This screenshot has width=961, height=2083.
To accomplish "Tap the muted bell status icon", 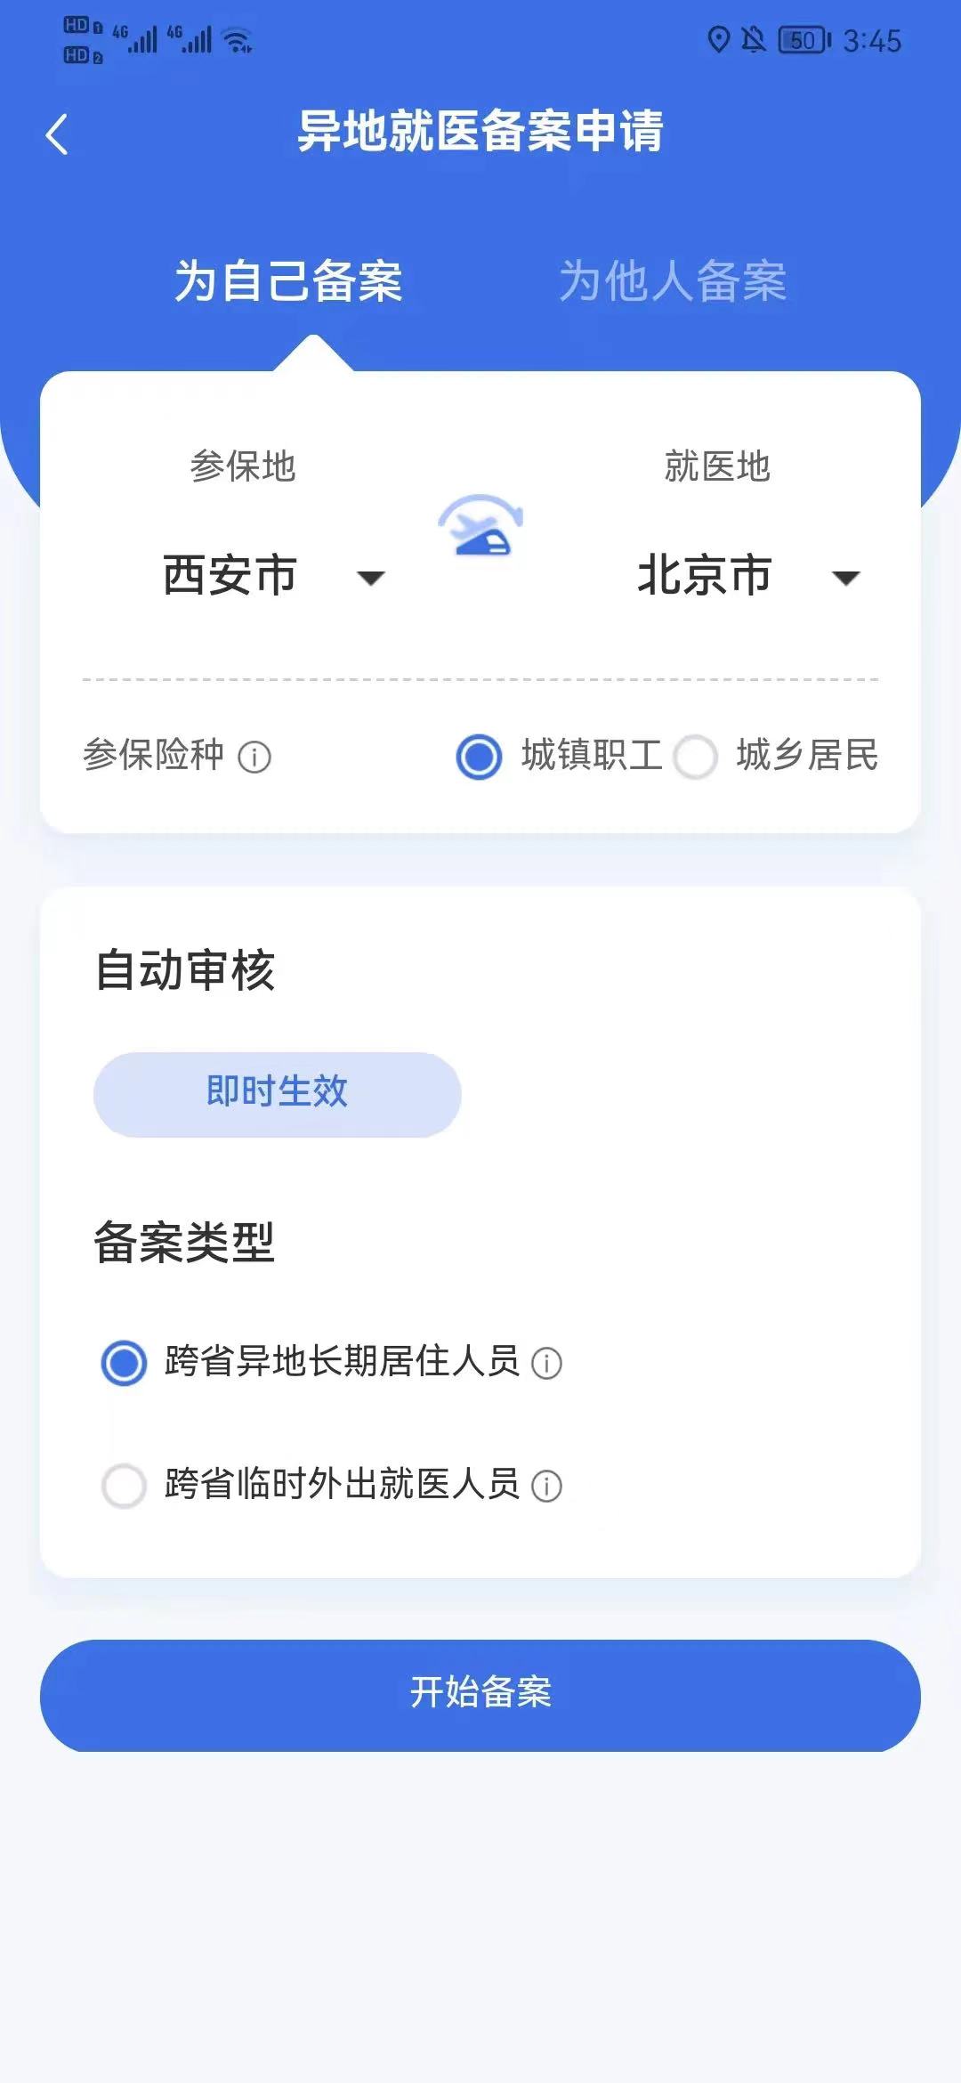I will point(754,40).
